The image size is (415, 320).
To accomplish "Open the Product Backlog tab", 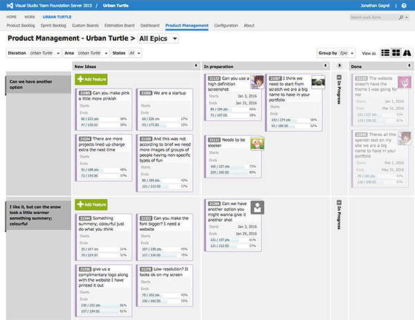I will 21,26.
